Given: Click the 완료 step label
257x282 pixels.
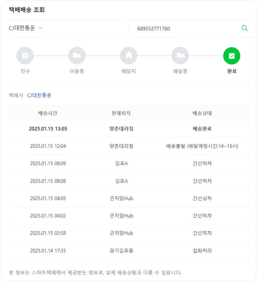Looking at the screenshot, I should point(232,71).
